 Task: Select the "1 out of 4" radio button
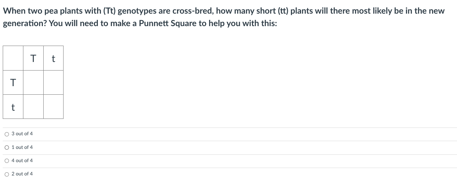7,147
